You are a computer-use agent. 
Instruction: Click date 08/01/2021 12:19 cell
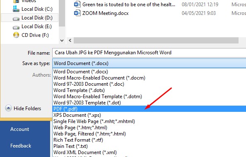200,5
